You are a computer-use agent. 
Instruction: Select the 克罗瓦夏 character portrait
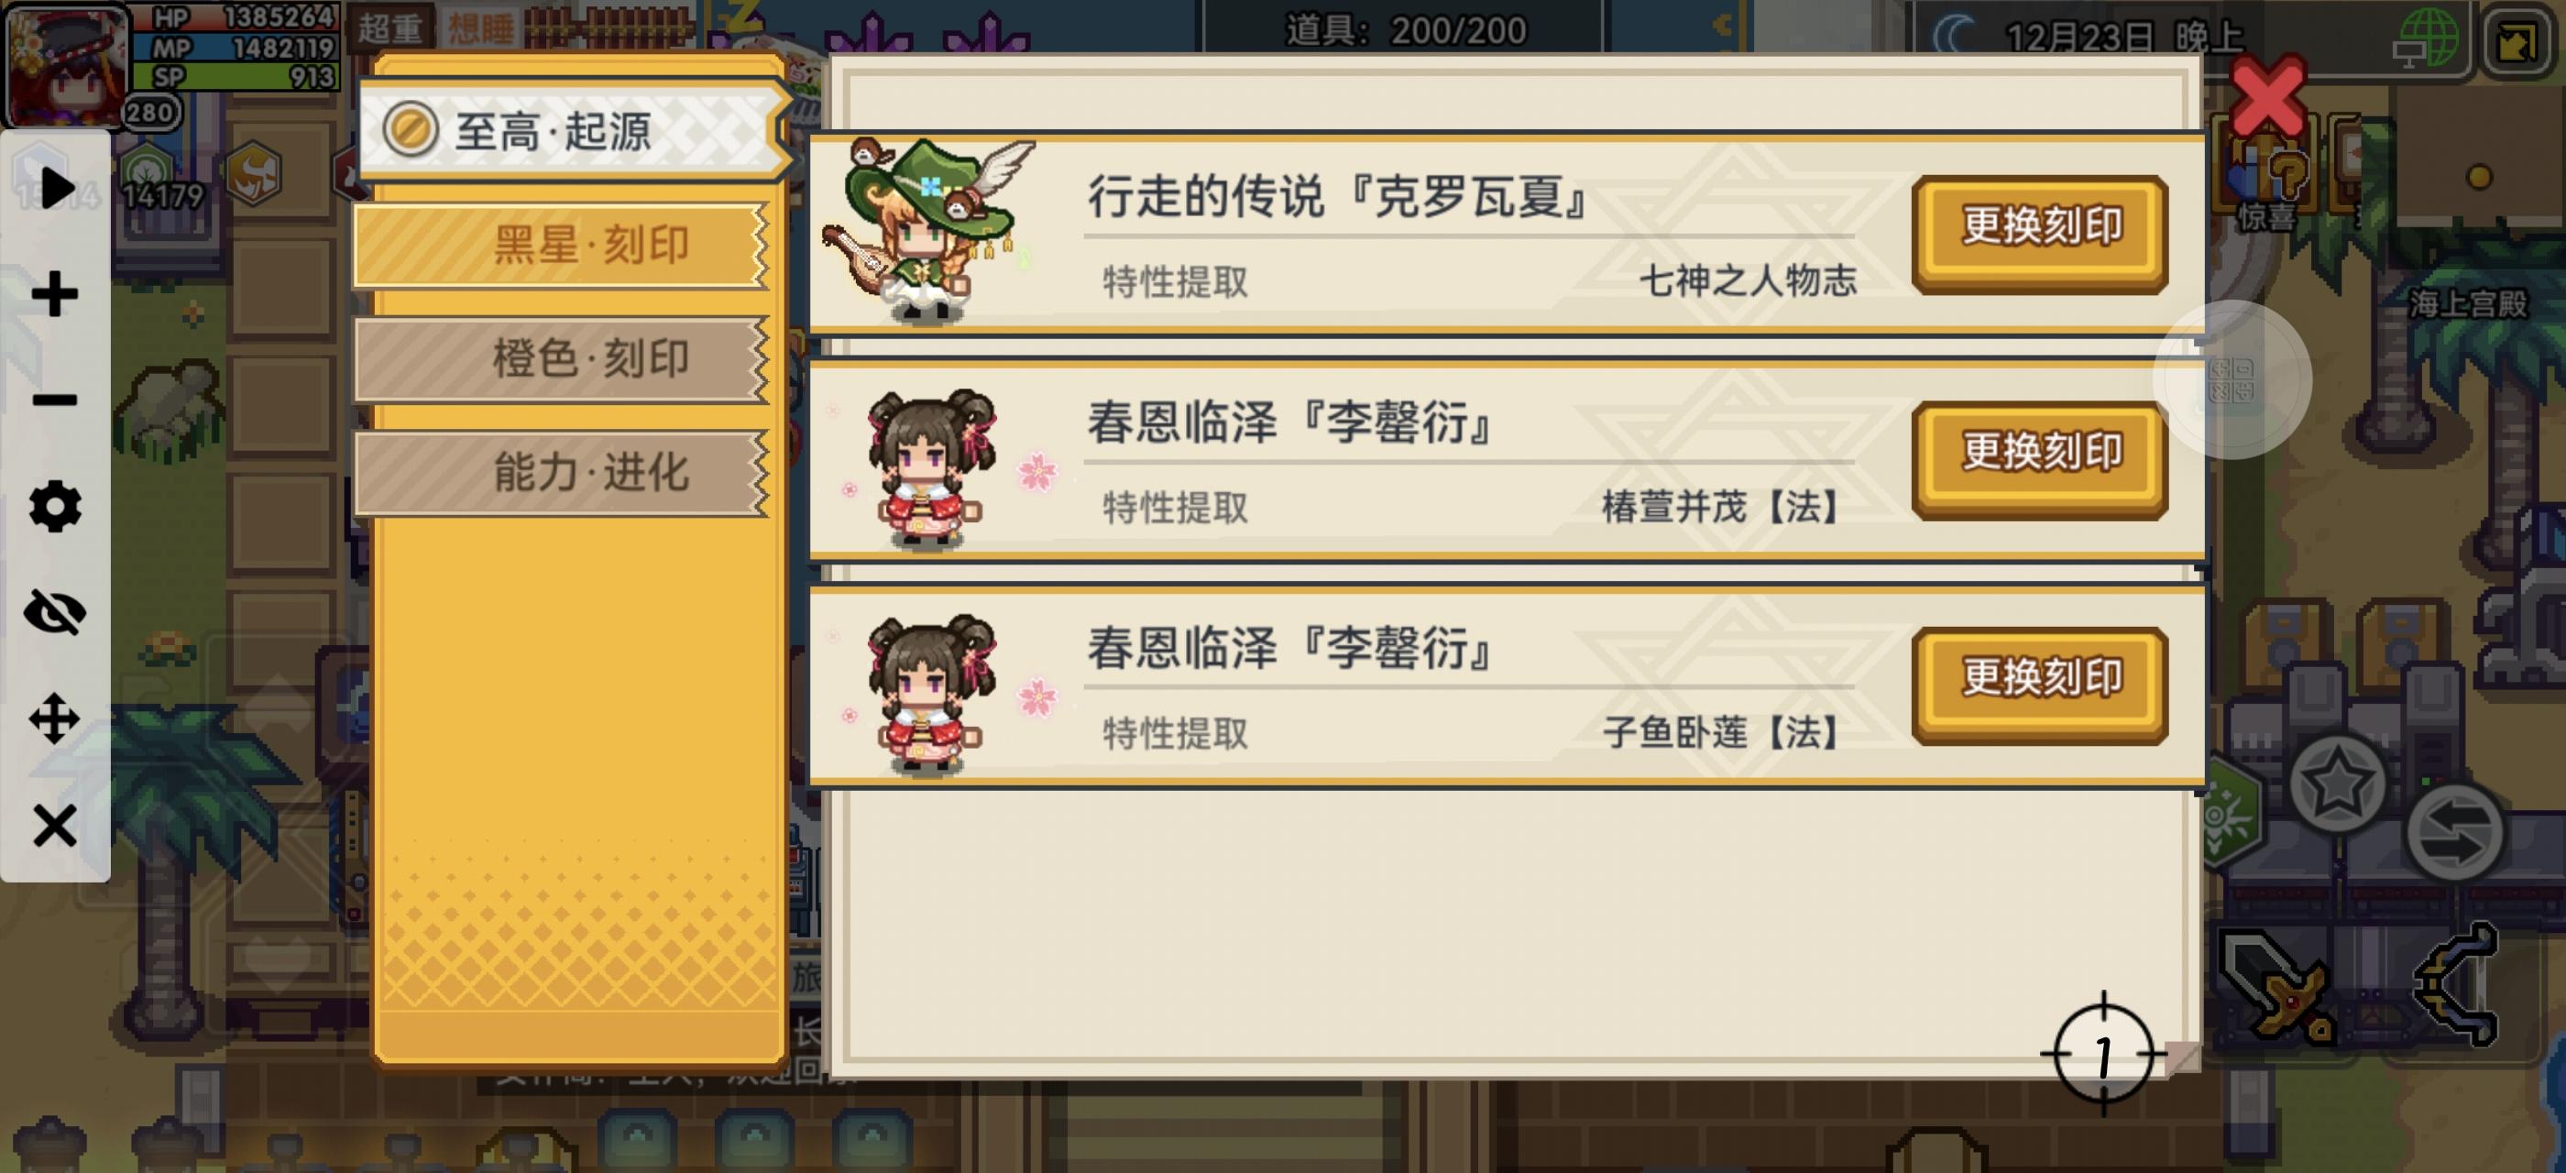[x=928, y=231]
